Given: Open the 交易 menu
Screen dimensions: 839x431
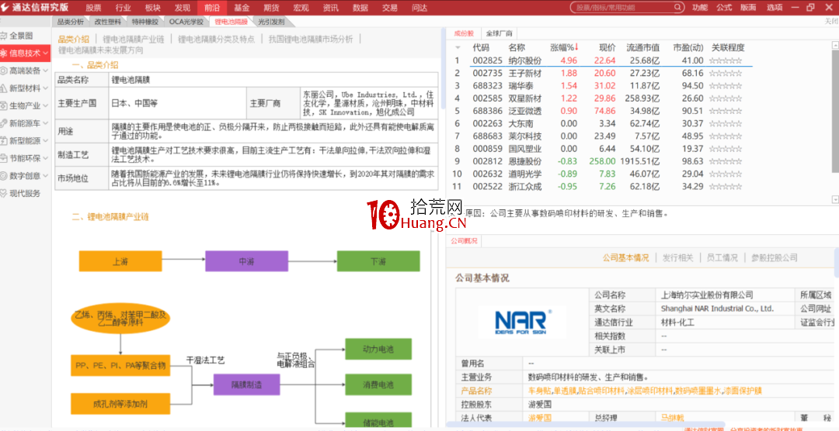Looking at the screenshot, I should point(389,8).
